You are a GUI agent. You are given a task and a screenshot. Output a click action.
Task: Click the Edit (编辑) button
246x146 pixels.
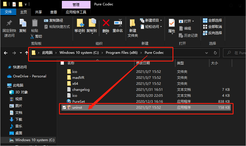[x=185, y=28]
